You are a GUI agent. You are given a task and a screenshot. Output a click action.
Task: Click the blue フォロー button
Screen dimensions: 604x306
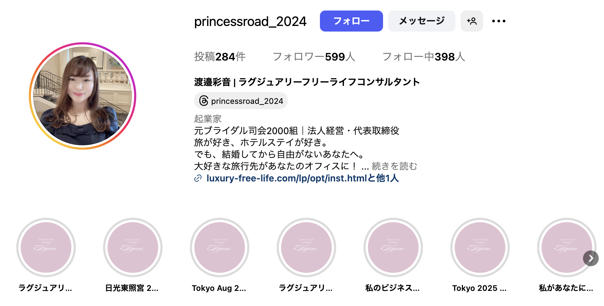351,21
